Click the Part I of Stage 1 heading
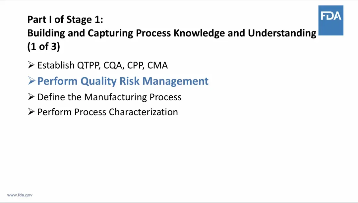 tap(65, 20)
